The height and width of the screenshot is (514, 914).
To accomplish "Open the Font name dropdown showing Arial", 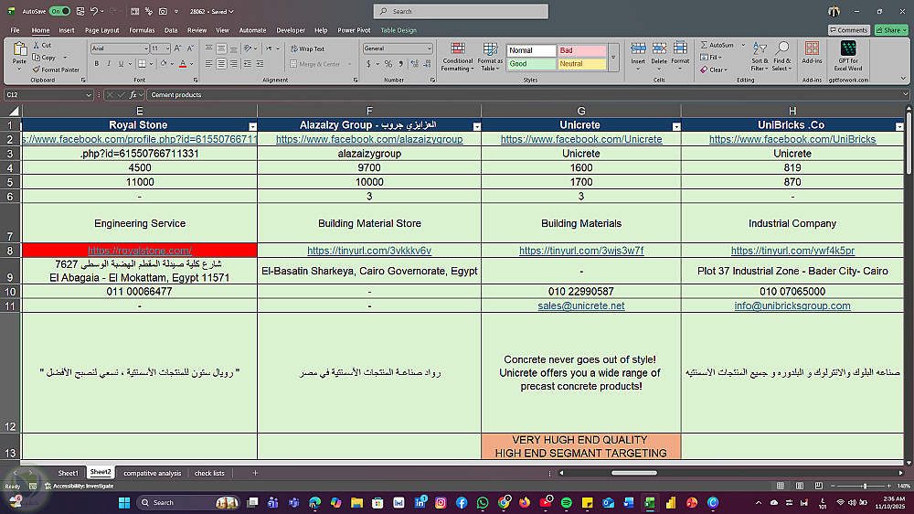I will point(145,49).
